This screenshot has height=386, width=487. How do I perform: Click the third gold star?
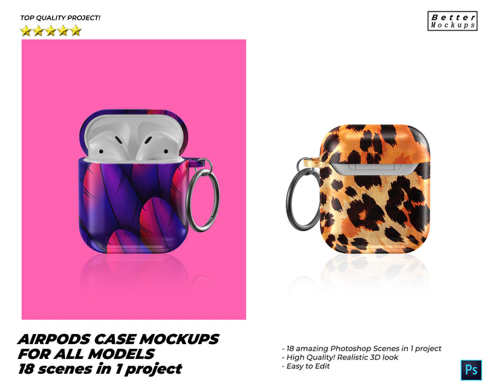click(x=51, y=30)
